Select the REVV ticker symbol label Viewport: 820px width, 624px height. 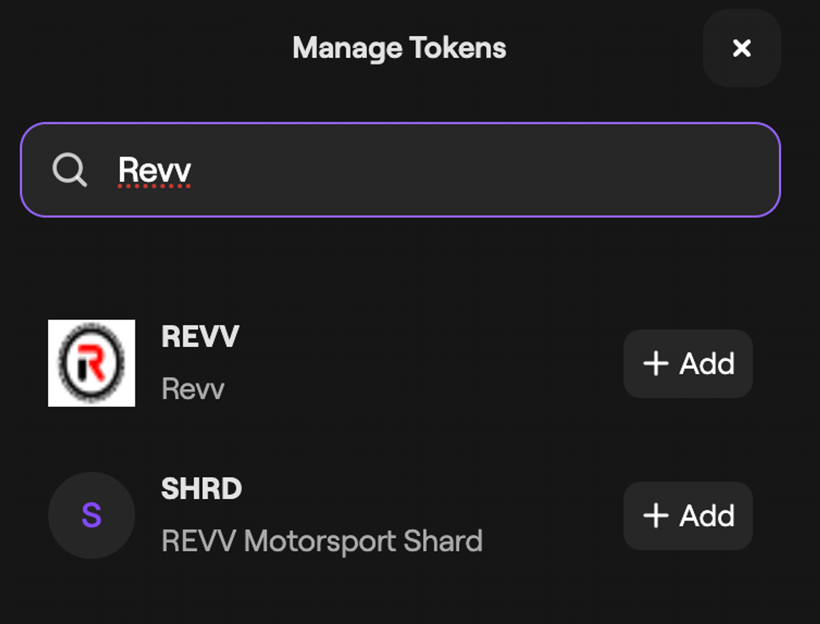click(x=200, y=337)
